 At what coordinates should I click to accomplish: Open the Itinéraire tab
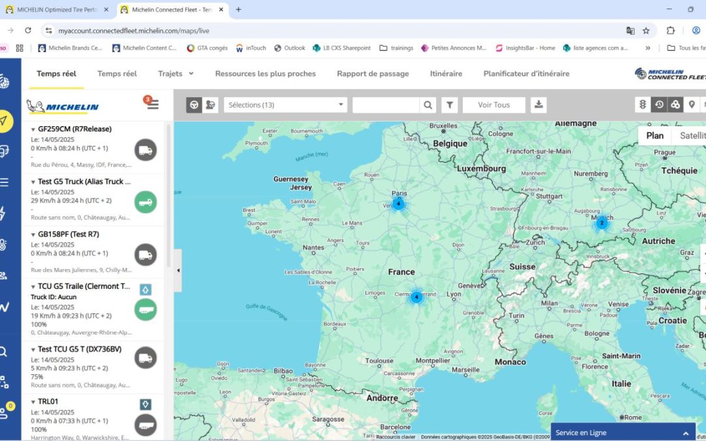click(x=446, y=73)
